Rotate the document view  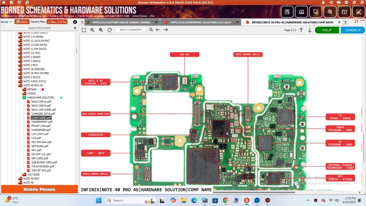coord(110,30)
